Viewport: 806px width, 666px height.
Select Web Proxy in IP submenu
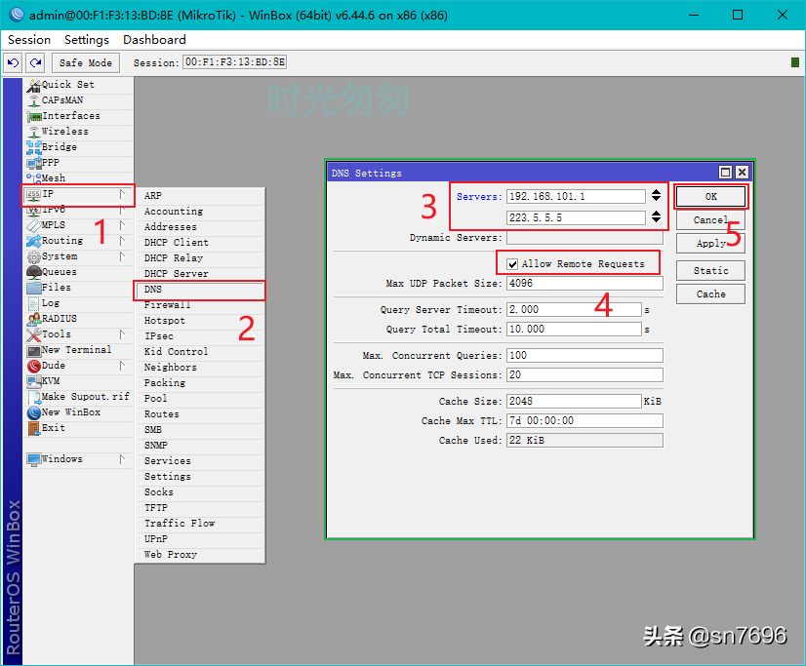(x=200, y=555)
